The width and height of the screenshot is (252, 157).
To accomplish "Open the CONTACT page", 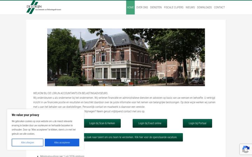I will pyautogui.click(x=219, y=7).
